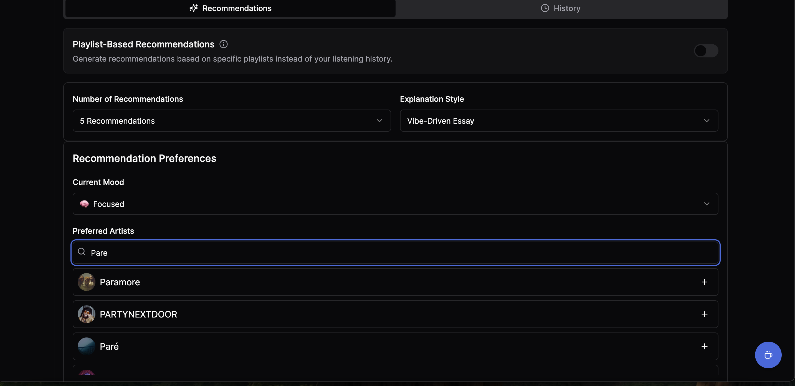Open the Current Mood Focused dropdown

(x=395, y=204)
